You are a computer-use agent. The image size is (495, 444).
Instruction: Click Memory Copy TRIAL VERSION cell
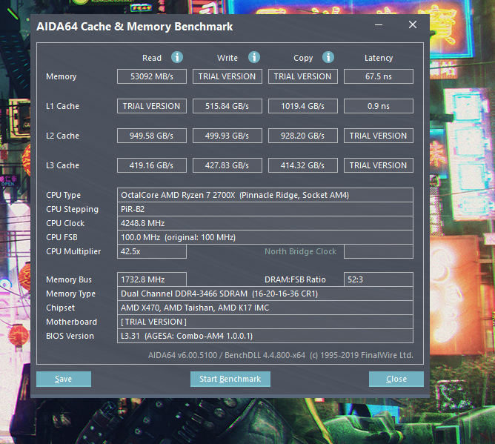(303, 76)
